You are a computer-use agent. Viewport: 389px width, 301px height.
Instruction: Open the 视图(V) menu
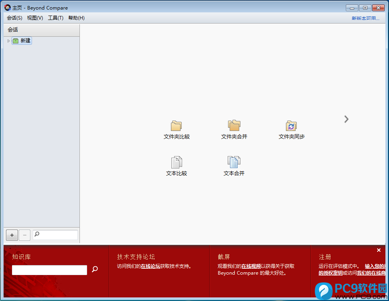(x=35, y=18)
